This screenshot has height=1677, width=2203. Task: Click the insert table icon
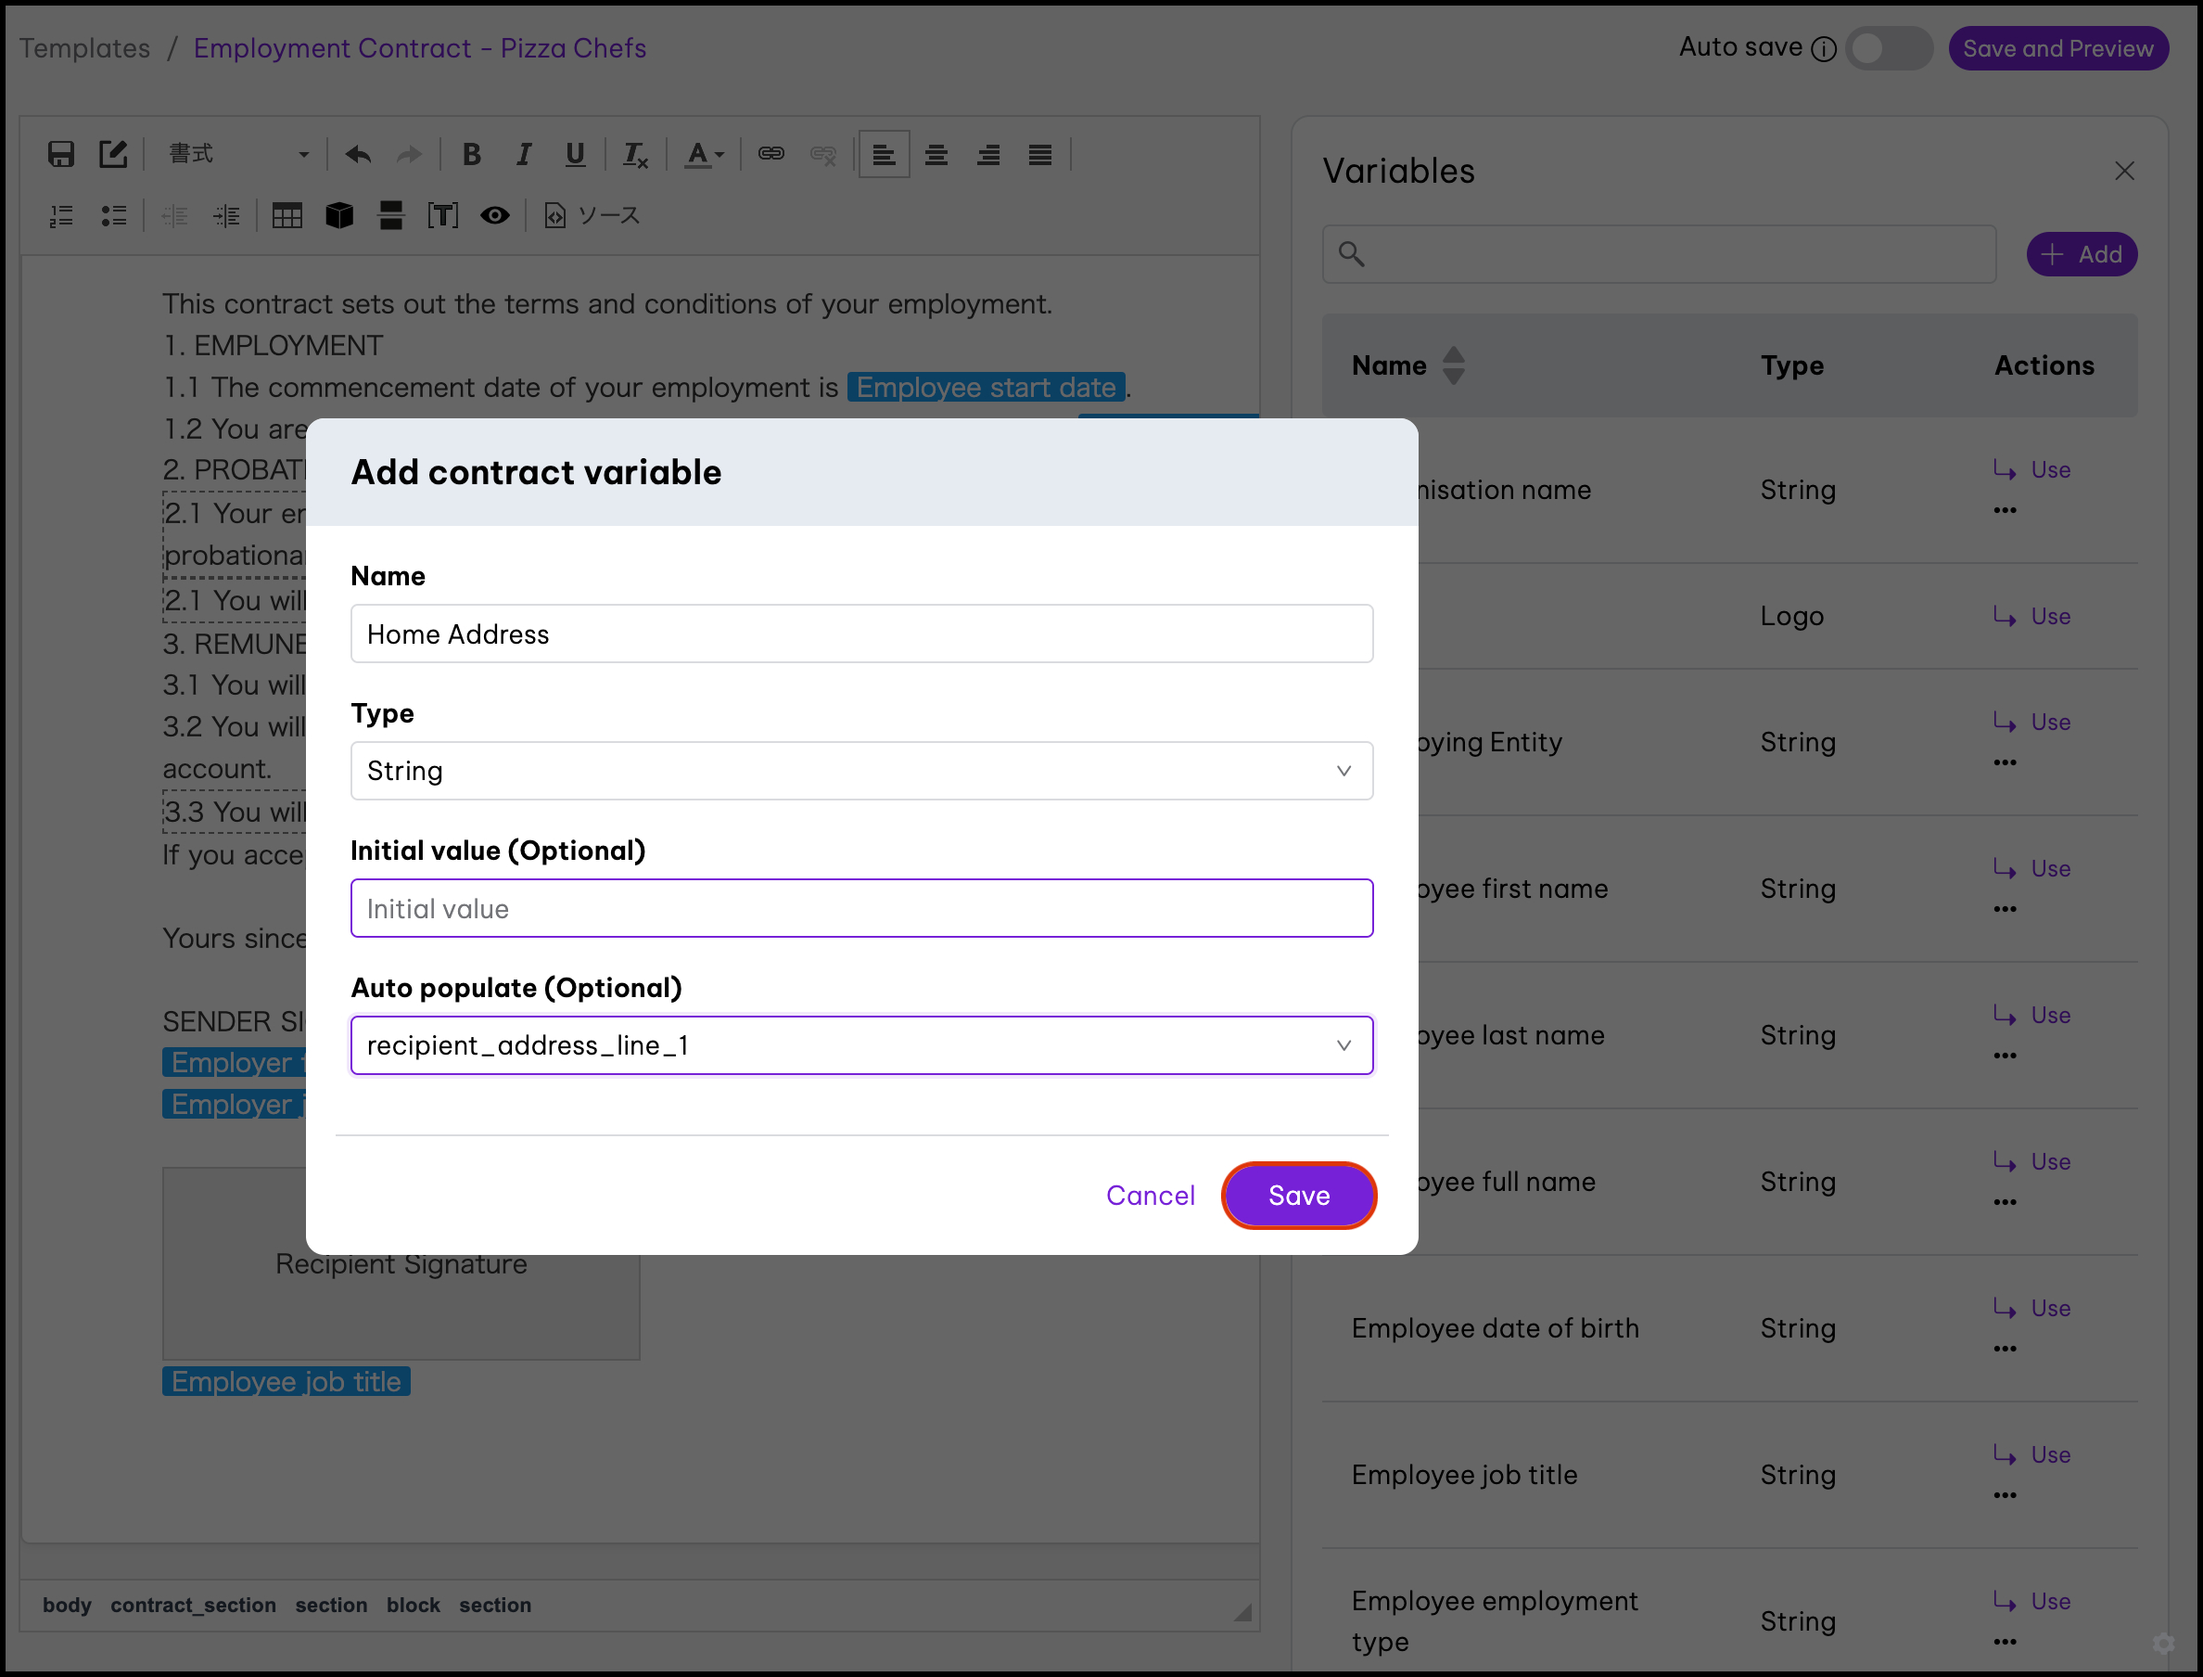(x=287, y=215)
